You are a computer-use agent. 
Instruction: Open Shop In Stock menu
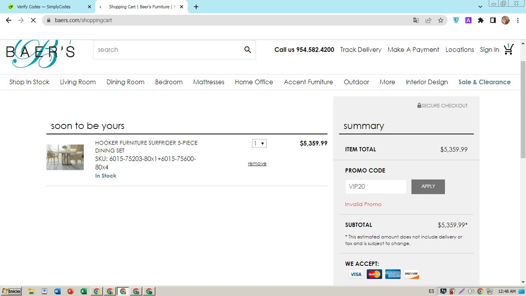tap(29, 82)
